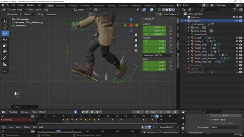Activate the Rotate tool
Image resolution: width=244 pixels, height=137 pixels.
(5, 39)
